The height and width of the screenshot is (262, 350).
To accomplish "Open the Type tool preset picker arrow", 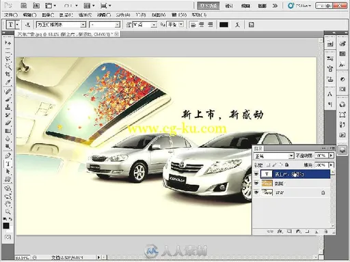I will click(17, 25).
